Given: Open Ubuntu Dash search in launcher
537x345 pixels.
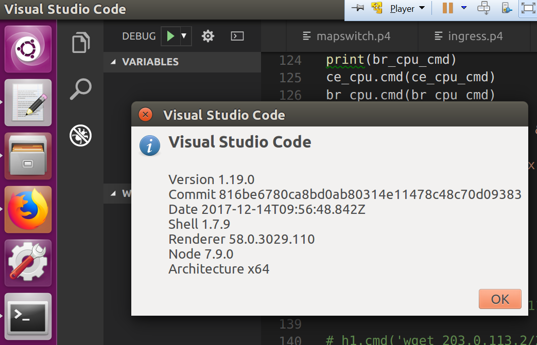Looking at the screenshot, I should 28,49.
